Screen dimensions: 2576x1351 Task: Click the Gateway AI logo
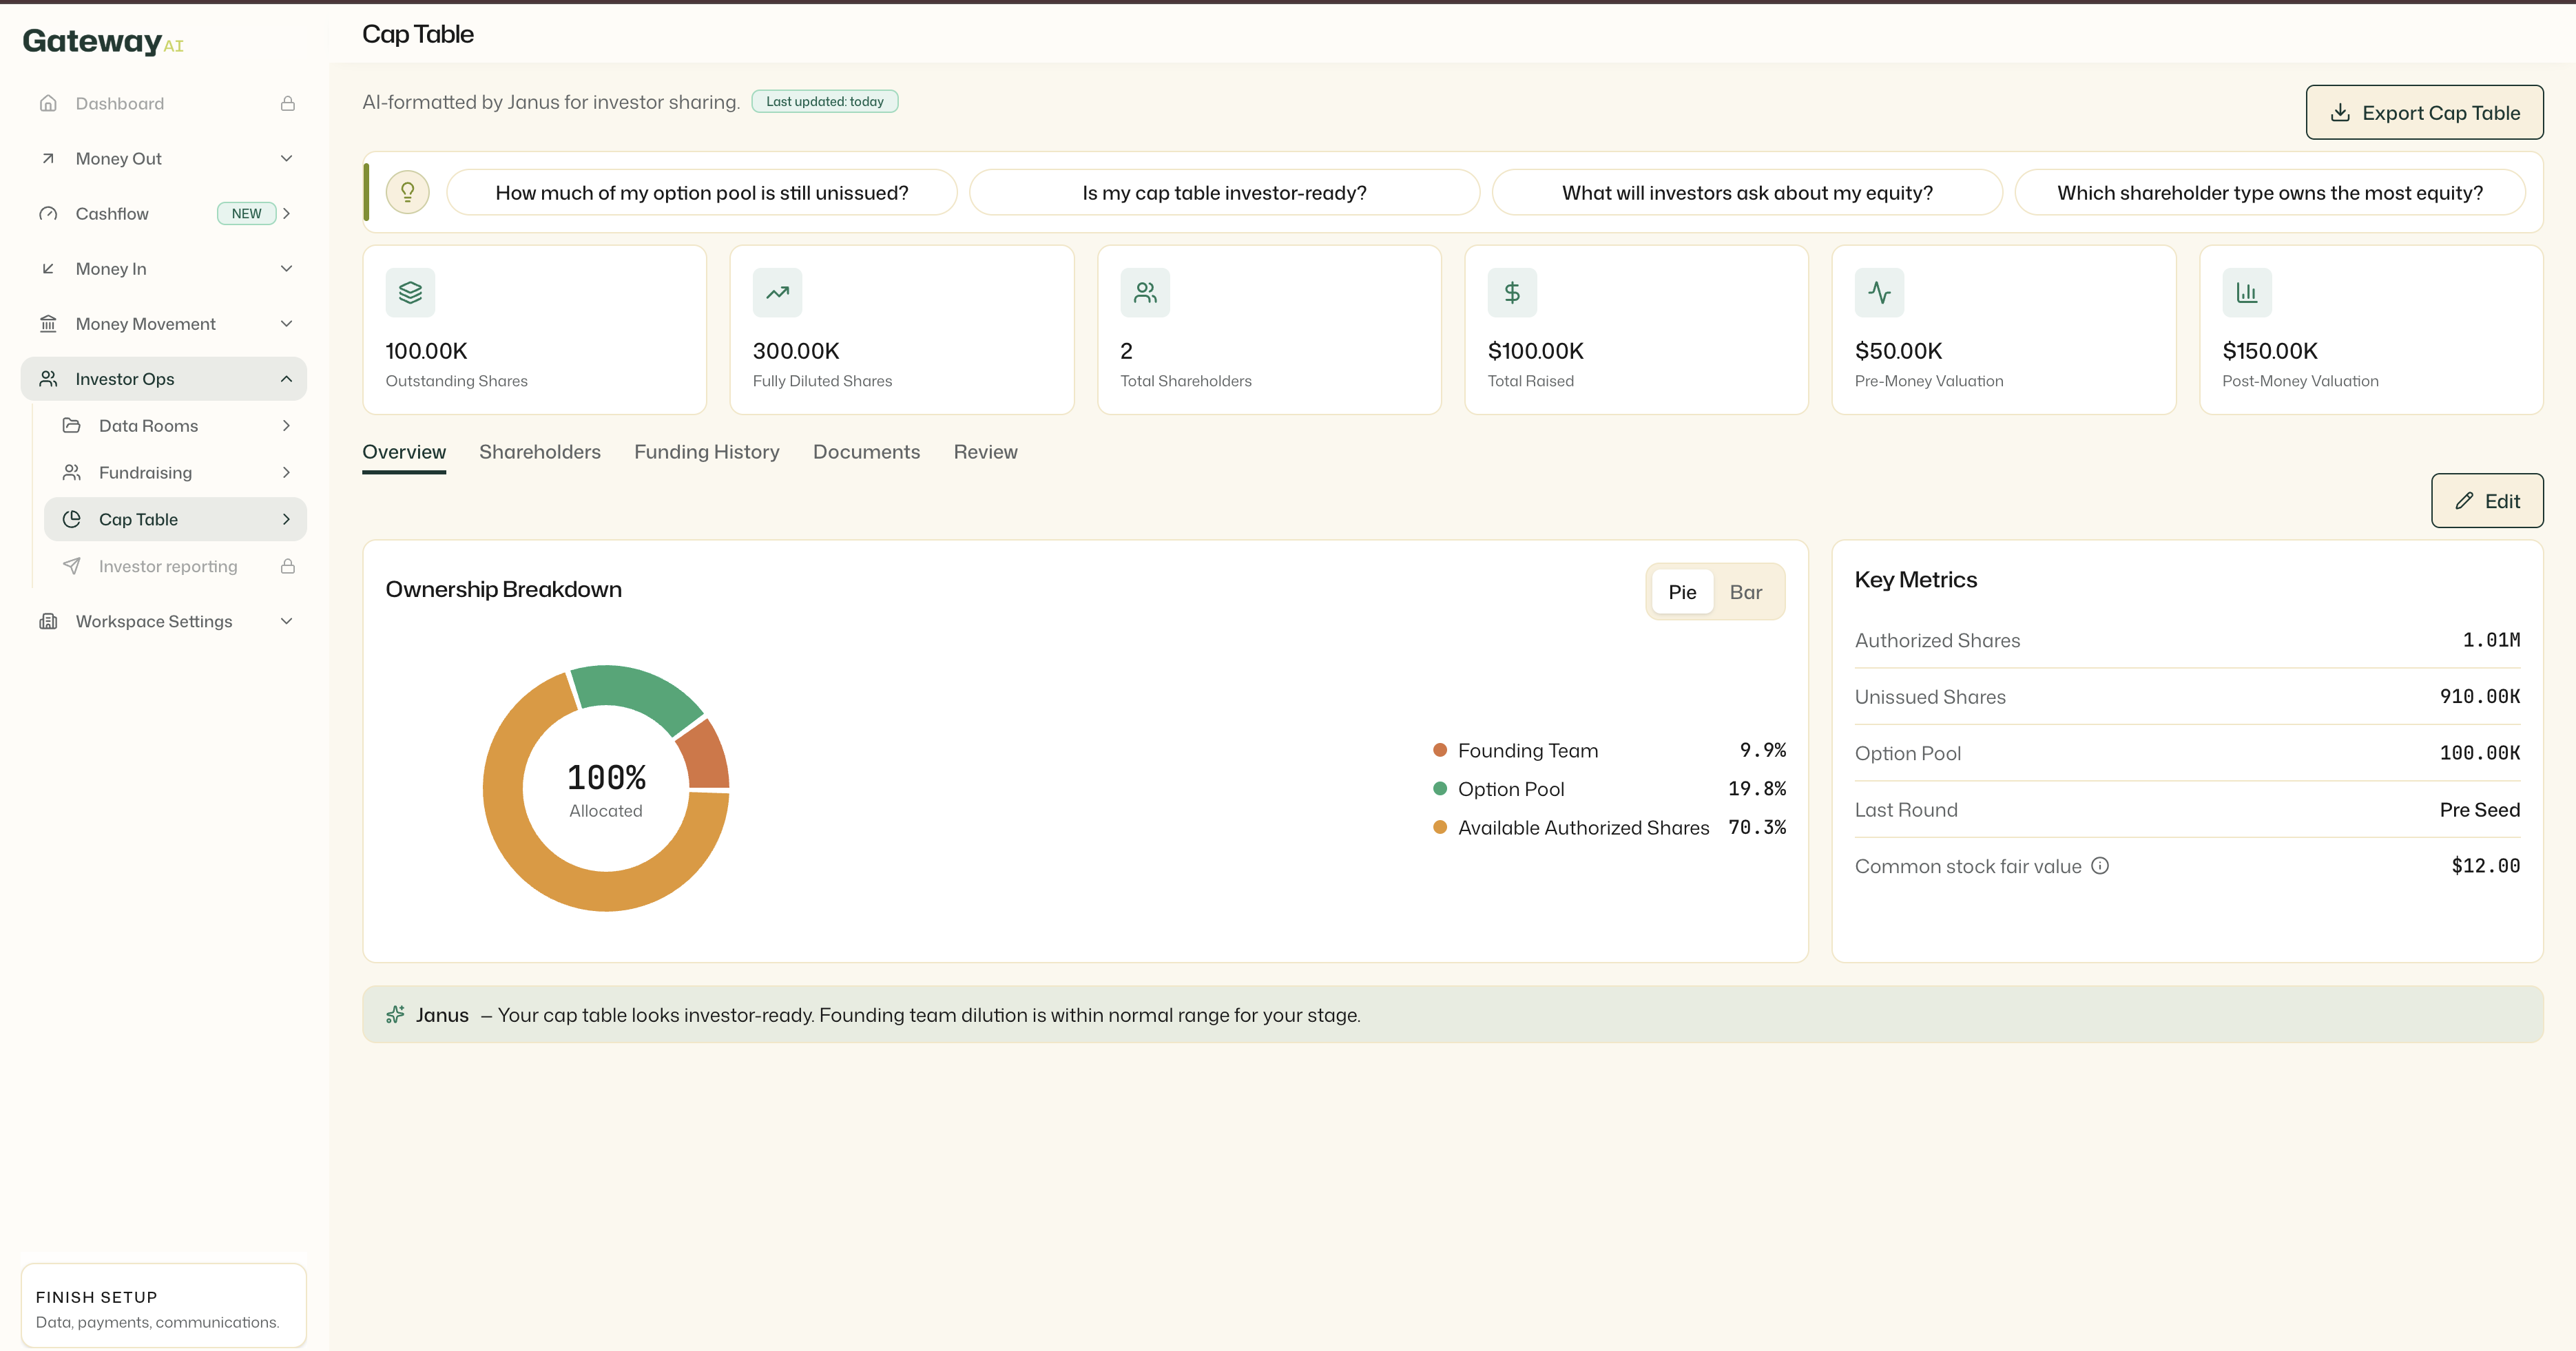(x=103, y=41)
